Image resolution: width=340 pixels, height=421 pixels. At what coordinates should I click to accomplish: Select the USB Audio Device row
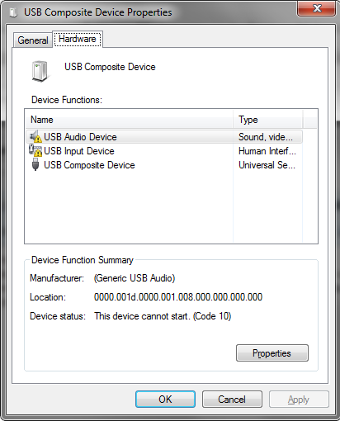[x=164, y=137]
